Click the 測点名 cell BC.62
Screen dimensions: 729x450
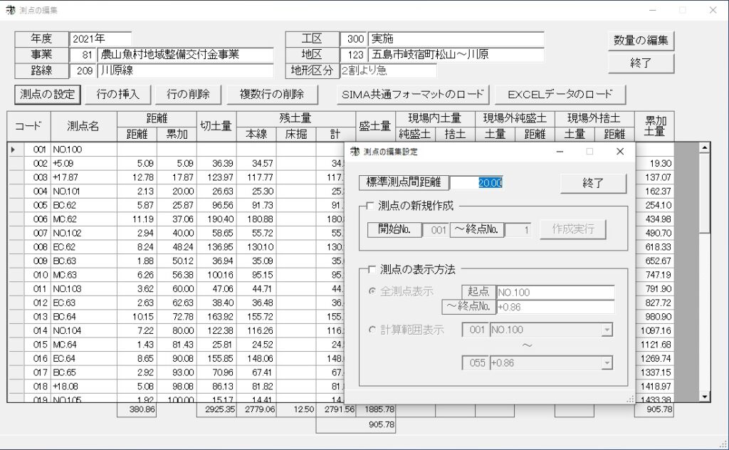84,205
